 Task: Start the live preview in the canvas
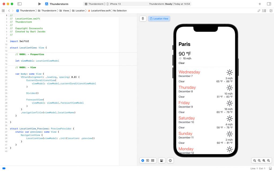(143, 160)
